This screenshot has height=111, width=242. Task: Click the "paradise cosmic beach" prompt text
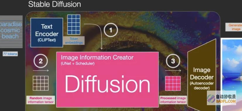coord(11,30)
